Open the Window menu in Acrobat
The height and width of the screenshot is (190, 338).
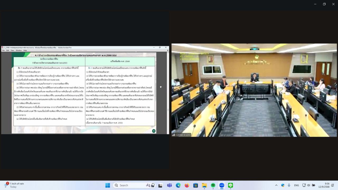18,50
